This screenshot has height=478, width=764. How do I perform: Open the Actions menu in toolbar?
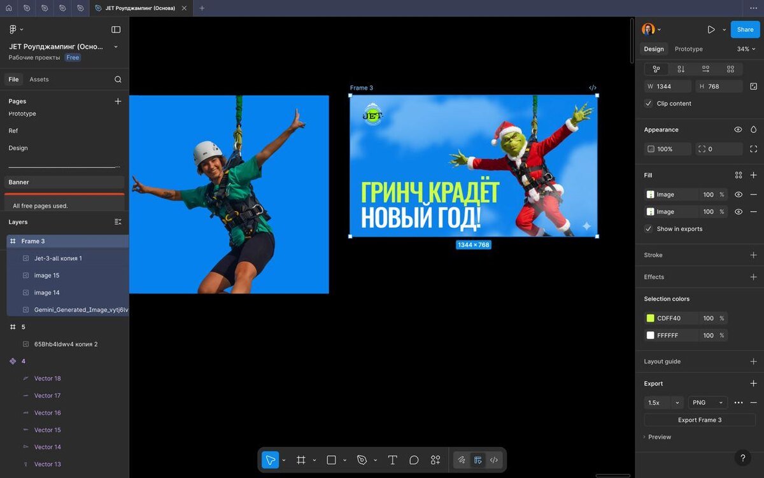435,460
